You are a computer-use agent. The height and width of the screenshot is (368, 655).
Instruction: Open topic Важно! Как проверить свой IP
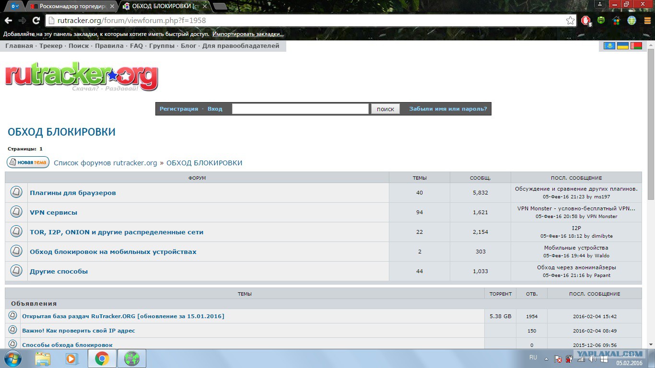79,331
